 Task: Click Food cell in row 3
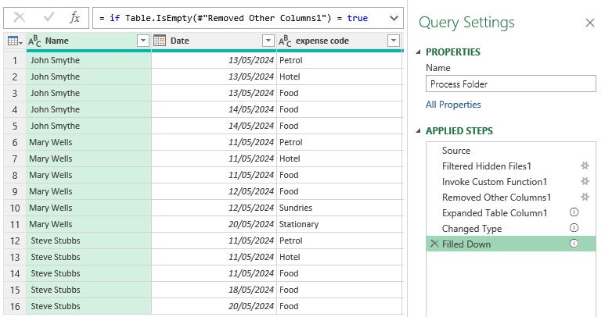pyautogui.click(x=340, y=93)
